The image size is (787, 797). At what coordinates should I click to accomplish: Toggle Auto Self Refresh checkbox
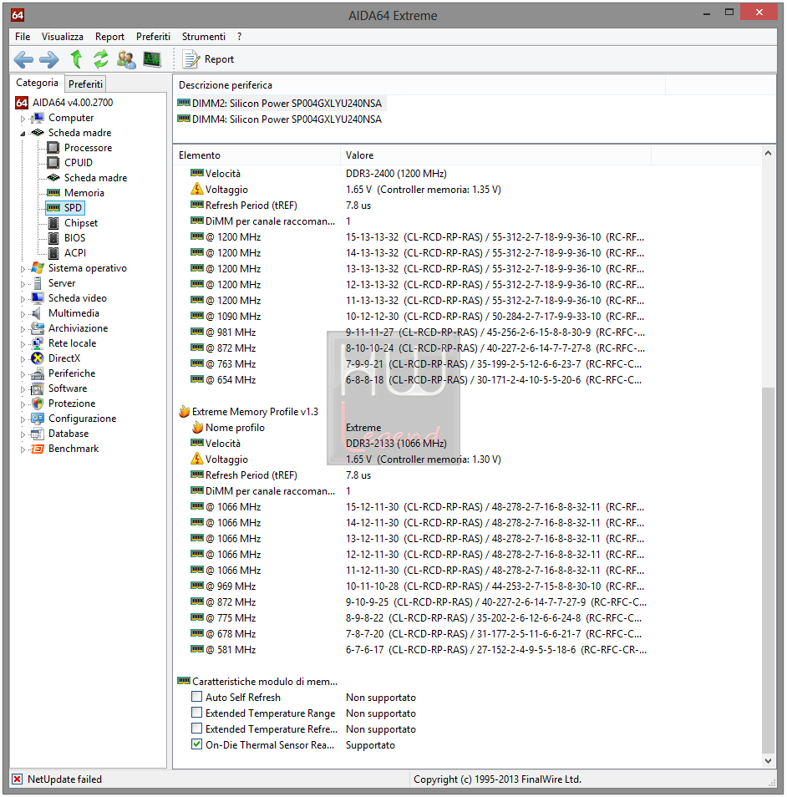point(196,697)
